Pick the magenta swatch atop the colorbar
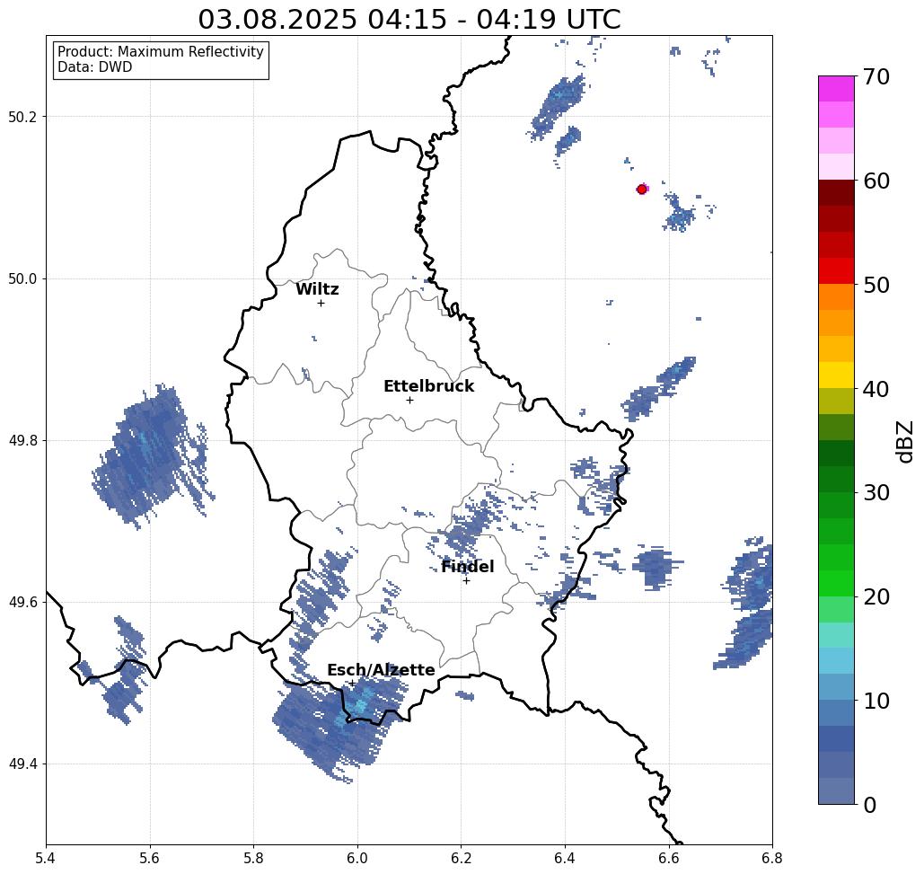924x874 pixels. click(836, 89)
